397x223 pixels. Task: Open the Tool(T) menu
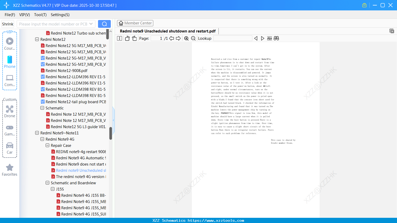pos(40,15)
